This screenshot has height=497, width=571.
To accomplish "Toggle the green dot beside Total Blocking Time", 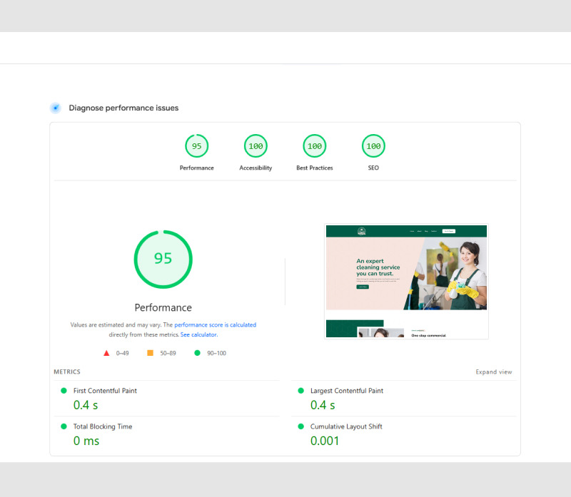I will coord(64,426).
